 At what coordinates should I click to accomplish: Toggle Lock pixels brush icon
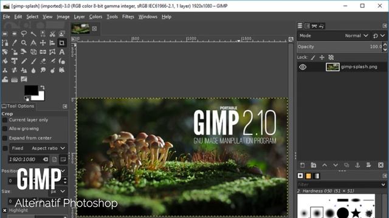[313, 58]
